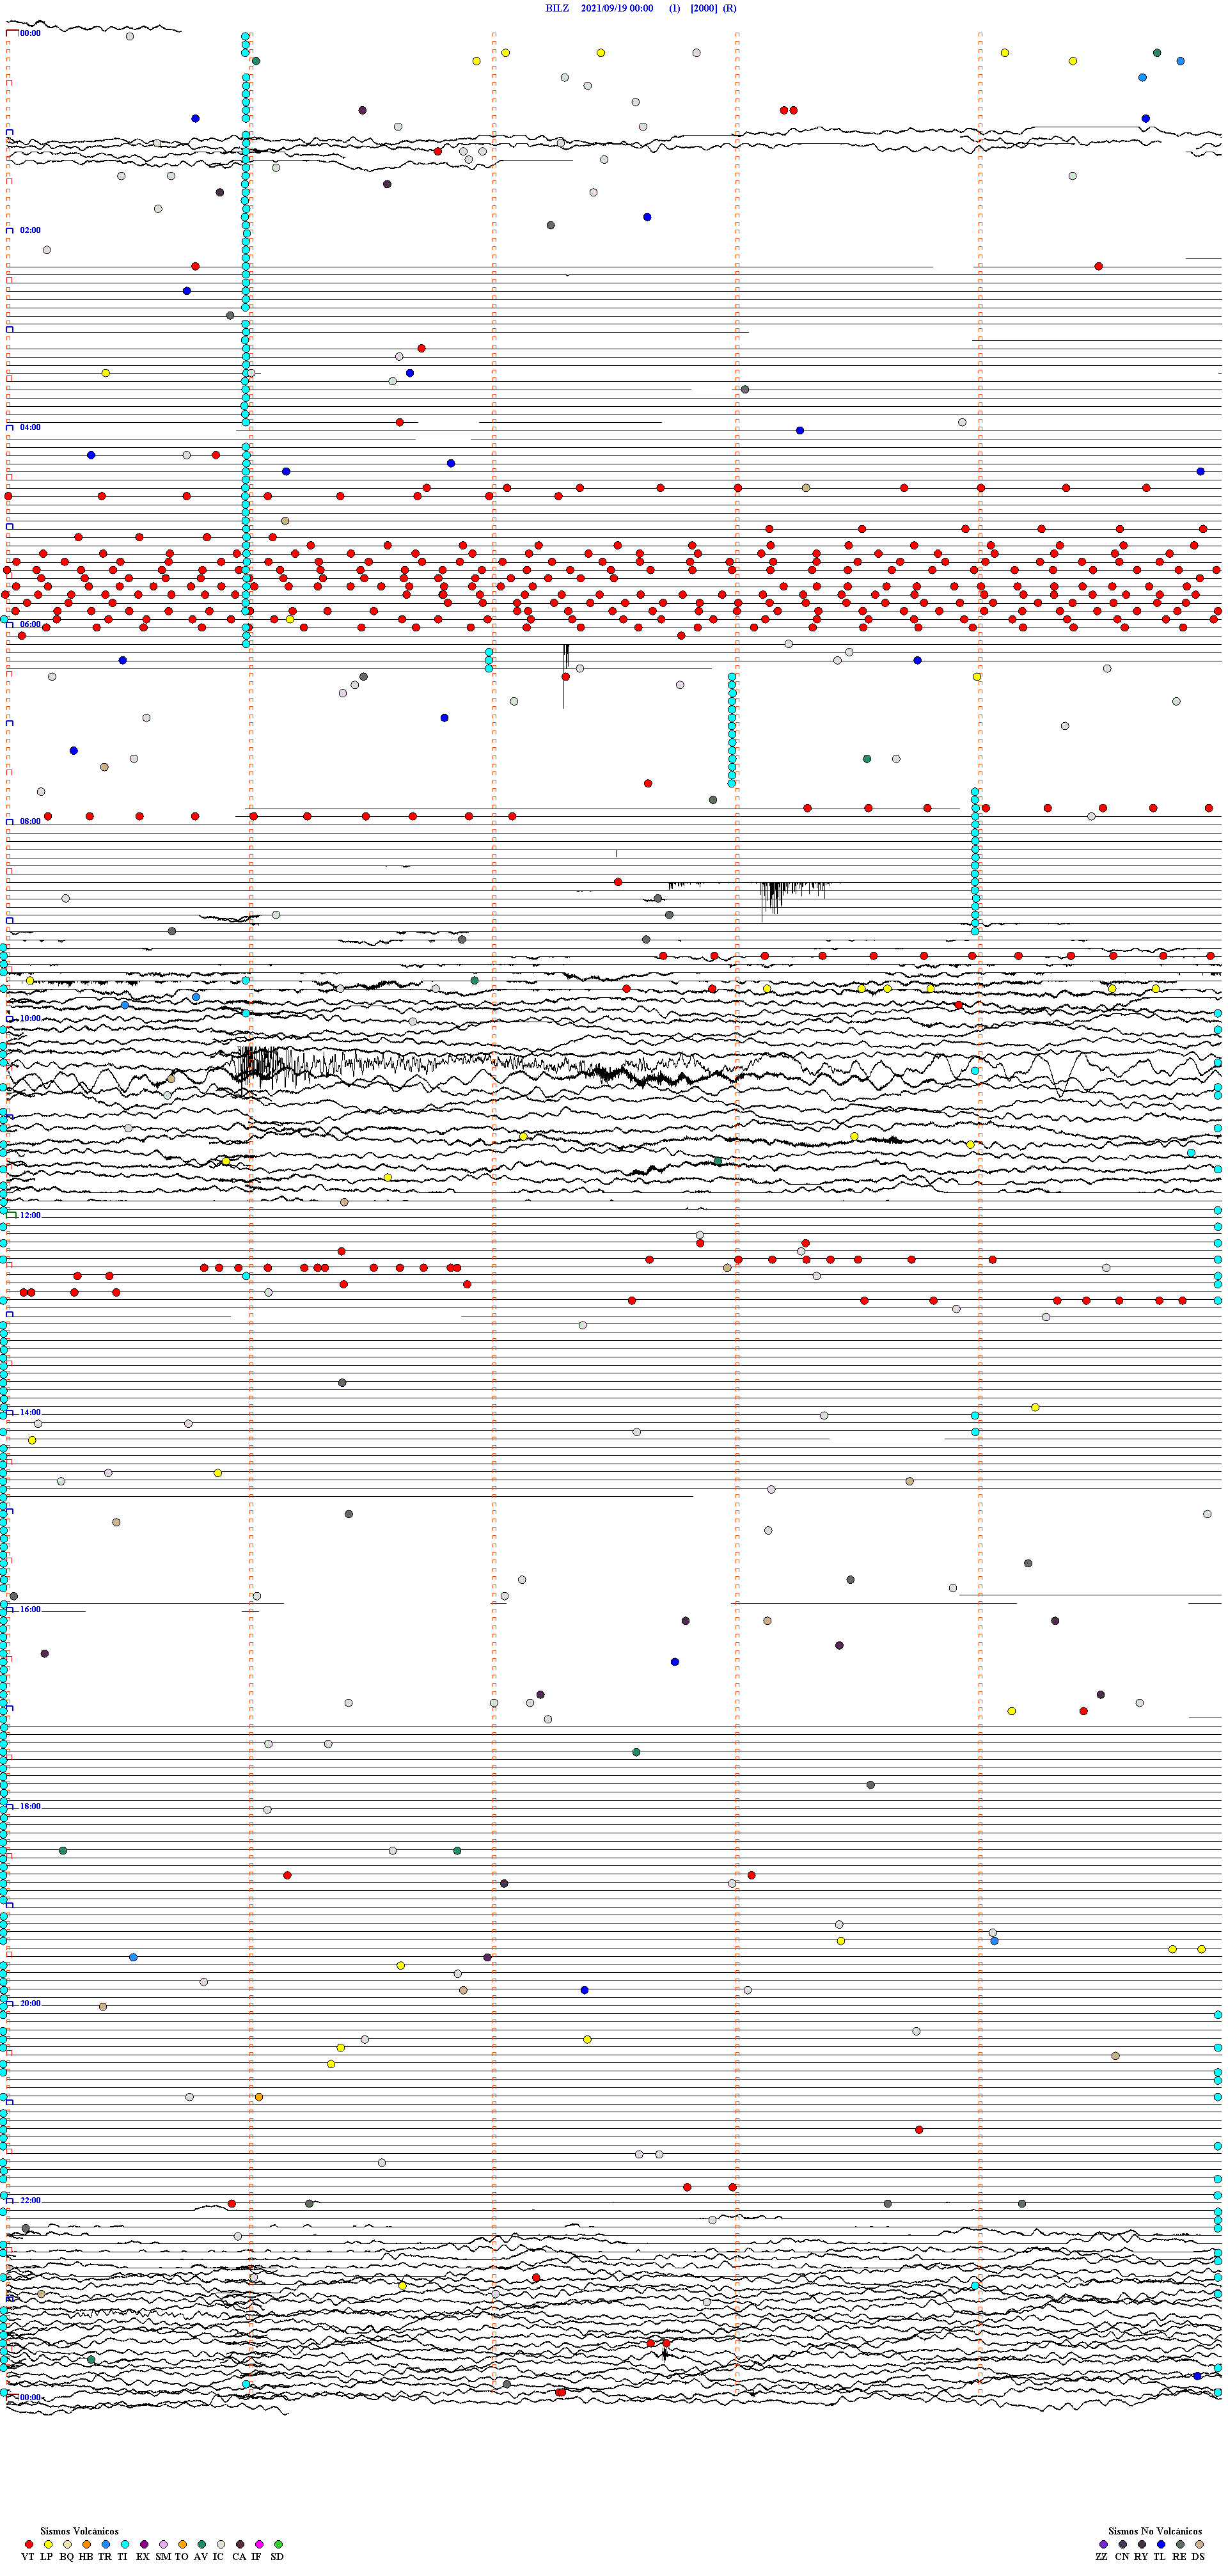Click the 18:00 time marker
This screenshot has width=1228, height=2576.
point(30,1806)
